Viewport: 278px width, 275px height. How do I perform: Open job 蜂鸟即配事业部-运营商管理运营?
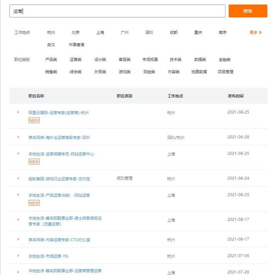[65, 271]
